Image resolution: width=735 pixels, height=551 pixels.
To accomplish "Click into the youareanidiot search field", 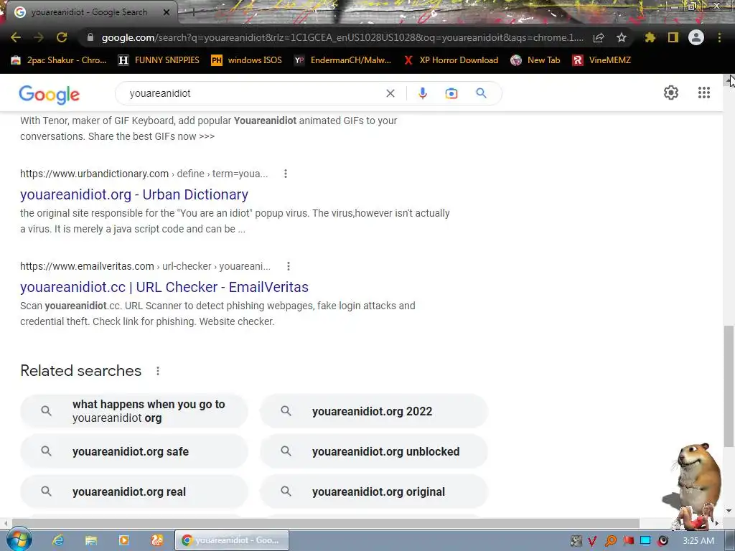I will coord(253,93).
